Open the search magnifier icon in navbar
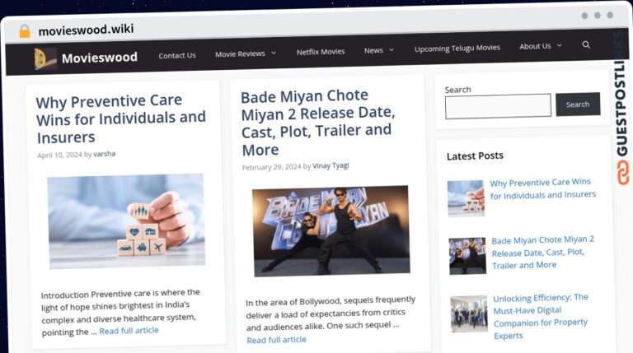 [x=586, y=44]
